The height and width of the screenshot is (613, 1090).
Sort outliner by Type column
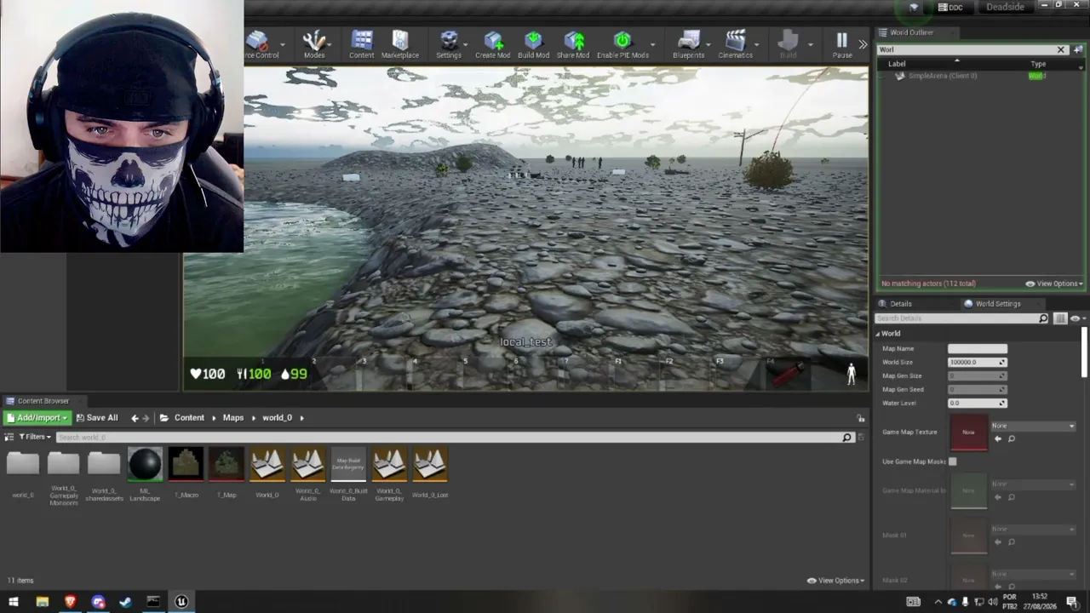click(1038, 64)
